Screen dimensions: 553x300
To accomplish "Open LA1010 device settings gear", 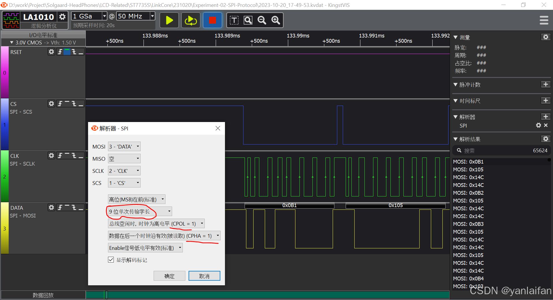I will click(62, 17).
